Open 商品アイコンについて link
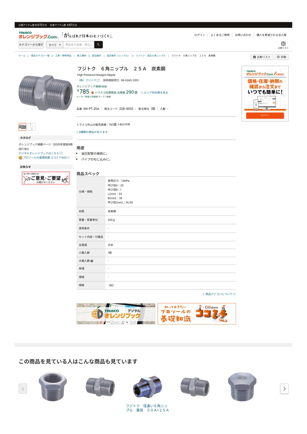Screen dimensions: 307x434 [x=219, y=294]
